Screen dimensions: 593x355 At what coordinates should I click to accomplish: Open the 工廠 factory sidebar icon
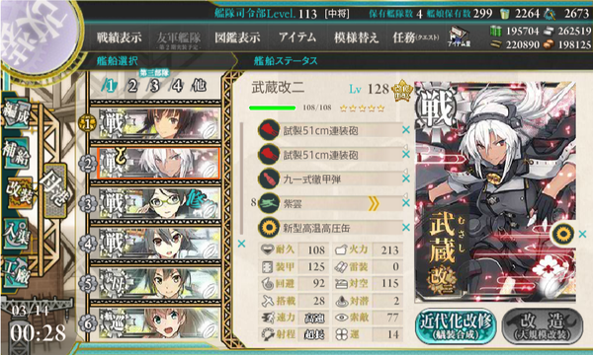point(16,272)
